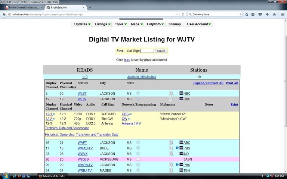Click the Search button next to Call Sign
The height and width of the screenshot is (179, 287).
coord(161,51)
